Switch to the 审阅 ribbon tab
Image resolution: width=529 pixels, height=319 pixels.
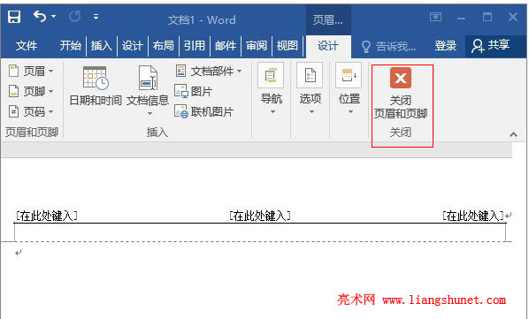[x=257, y=45]
